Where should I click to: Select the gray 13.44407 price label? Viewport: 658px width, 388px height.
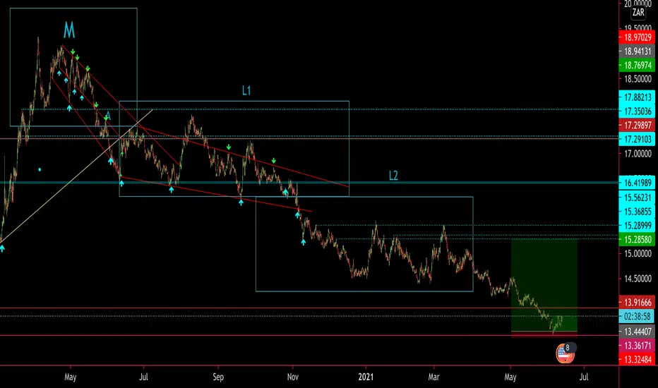pyautogui.click(x=637, y=332)
